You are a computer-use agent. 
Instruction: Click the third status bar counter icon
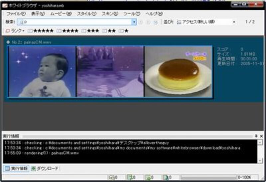(148, 177)
